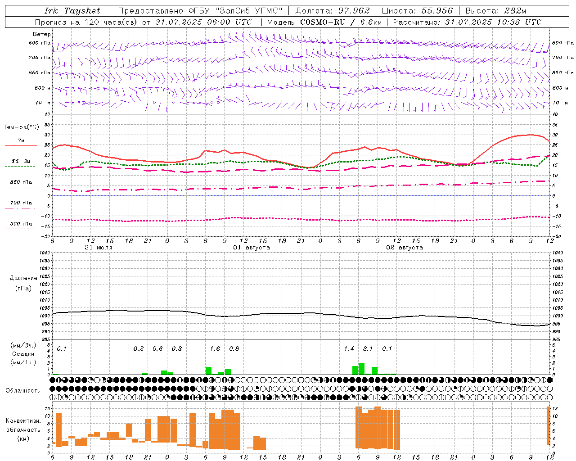This screenshot has width=576, height=461.
Task: Click the 01 августа date label
Action: tap(252, 248)
